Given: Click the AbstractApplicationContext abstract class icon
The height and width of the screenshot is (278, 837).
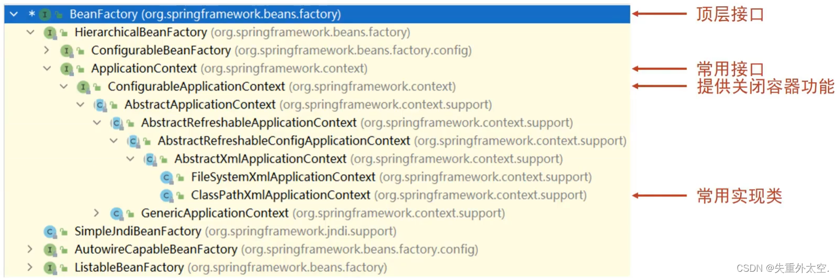Looking at the screenshot, I should tap(100, 105).
